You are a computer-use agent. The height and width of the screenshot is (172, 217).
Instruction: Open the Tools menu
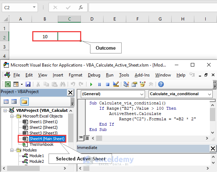pos(124,75)
